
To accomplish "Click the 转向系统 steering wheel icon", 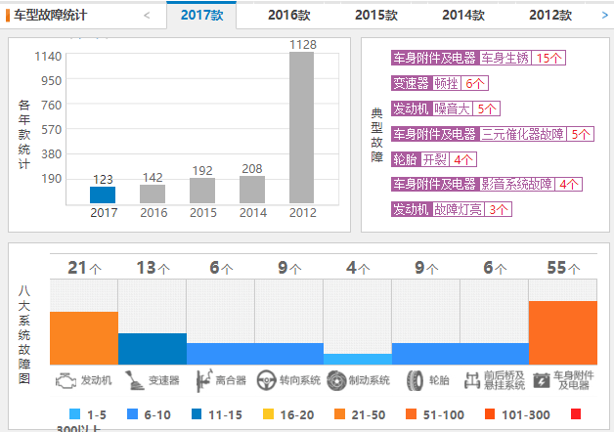I will (x=266, y=380).
